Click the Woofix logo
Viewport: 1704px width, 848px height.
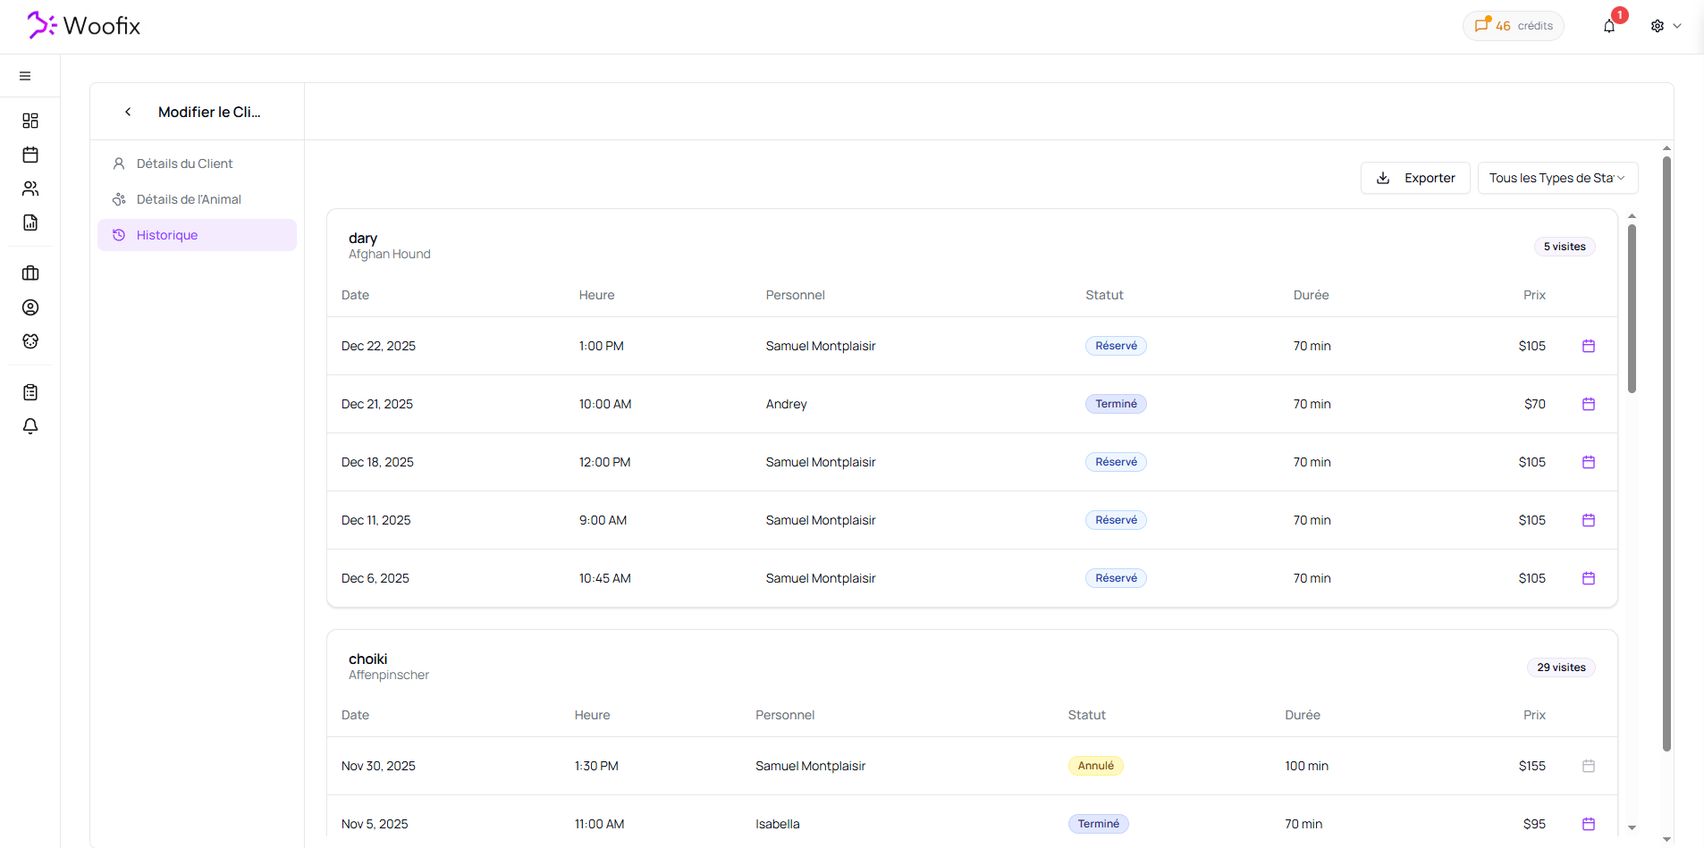coord(84,26)
